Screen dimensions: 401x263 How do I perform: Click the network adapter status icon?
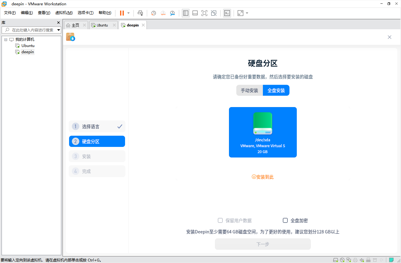click(x=349, y=260)
